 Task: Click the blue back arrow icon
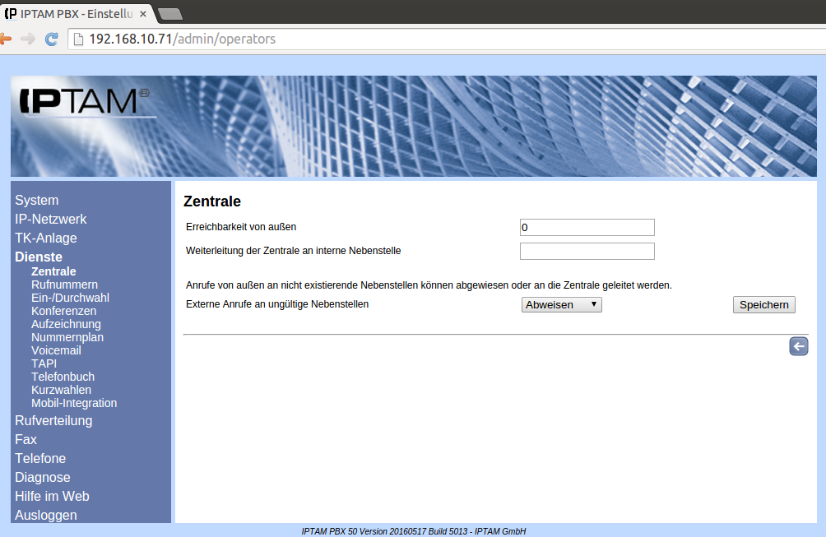798,347
